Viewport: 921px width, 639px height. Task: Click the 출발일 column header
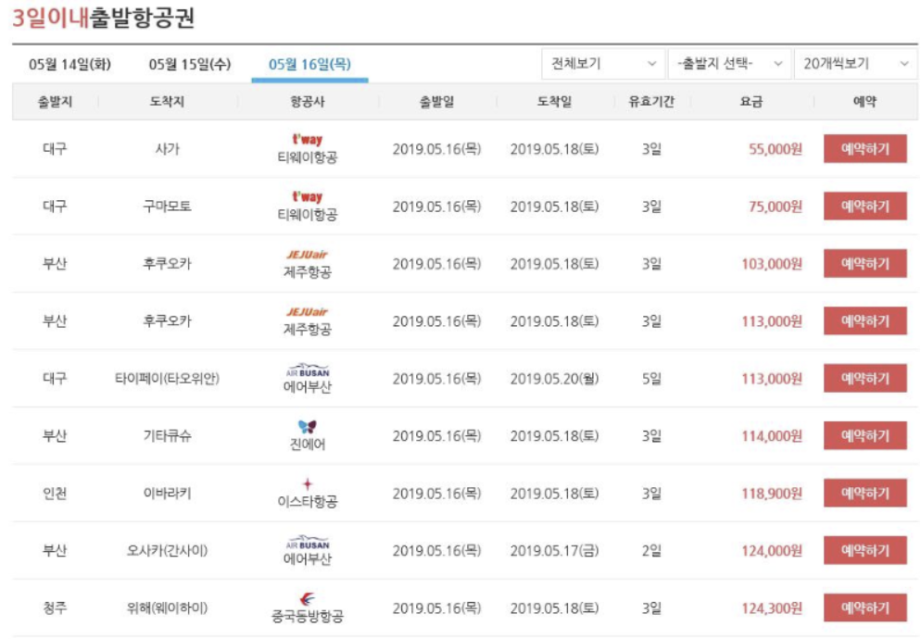point(436,102)
